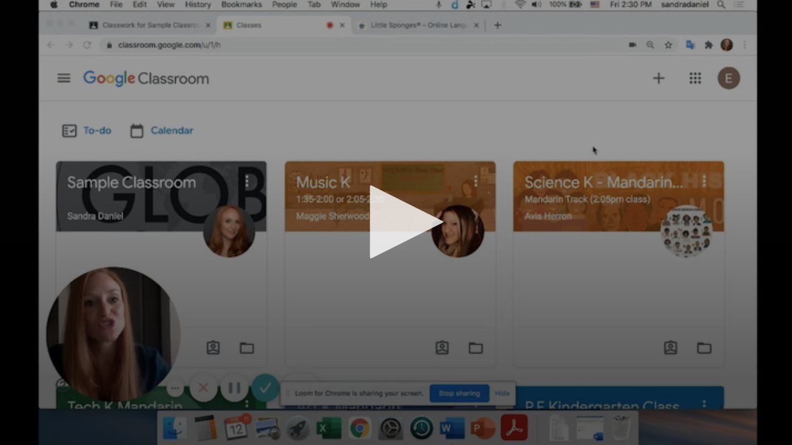The width and height of the screenshot is (792, 445).
Task: Open your work icon on Science K card
Action: coord(670,348)
